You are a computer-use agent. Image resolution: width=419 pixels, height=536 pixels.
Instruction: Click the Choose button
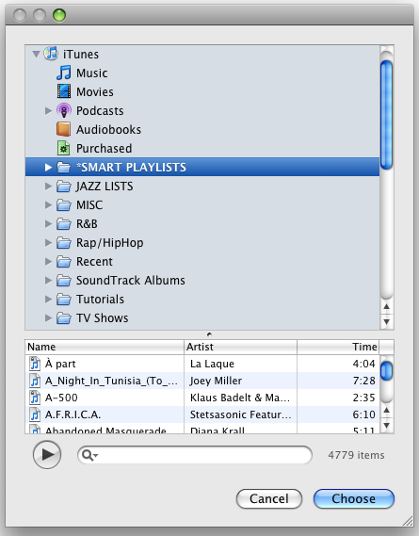pos(354,498)
